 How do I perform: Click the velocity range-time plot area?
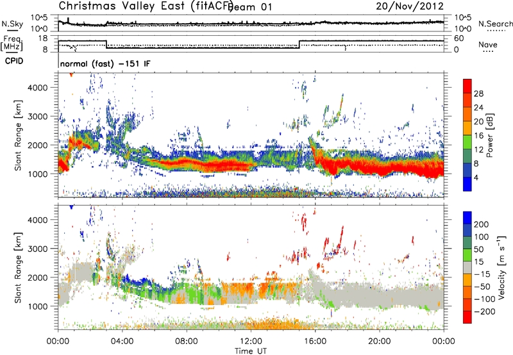coord(251,267)
